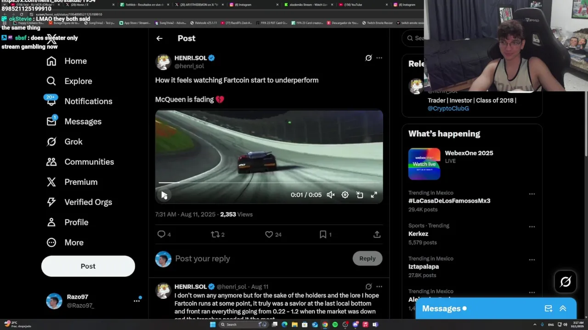
Task: Seek on the video progress bar
Action: [x=269, y=182]
